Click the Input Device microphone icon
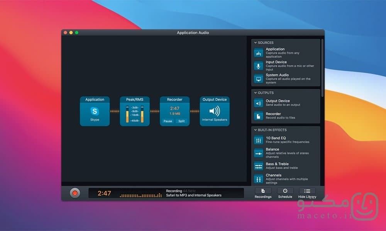 [x=259, y=66]
